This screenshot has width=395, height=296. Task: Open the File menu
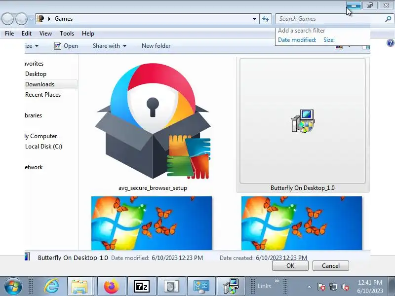pos(9,34)
